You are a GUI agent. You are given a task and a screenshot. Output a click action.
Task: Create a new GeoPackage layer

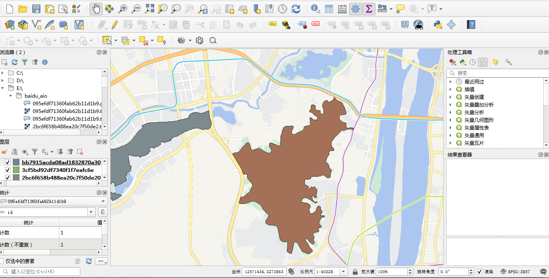pos(23,25)
